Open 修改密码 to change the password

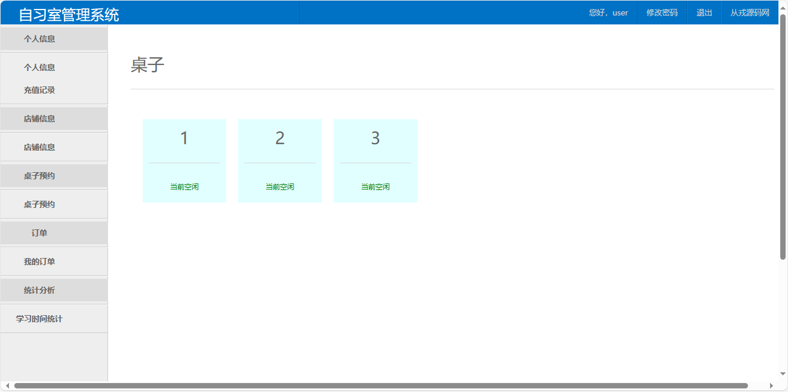click(661, 13)
